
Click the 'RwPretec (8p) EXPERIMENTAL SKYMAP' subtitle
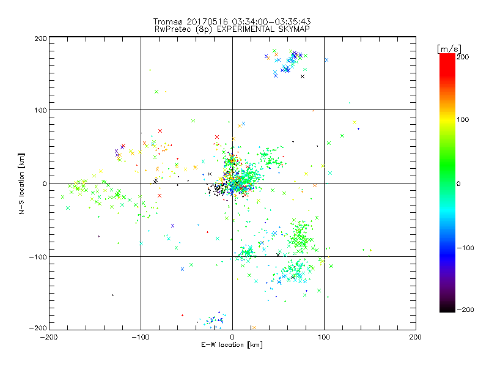click(x=232, y=29)
